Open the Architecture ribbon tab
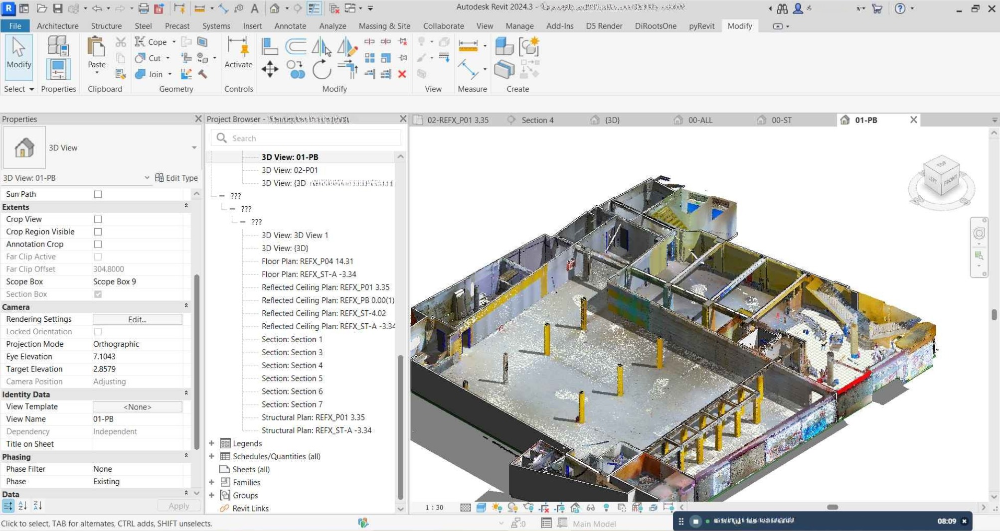The image size is (1000, 531). point(57,26)
